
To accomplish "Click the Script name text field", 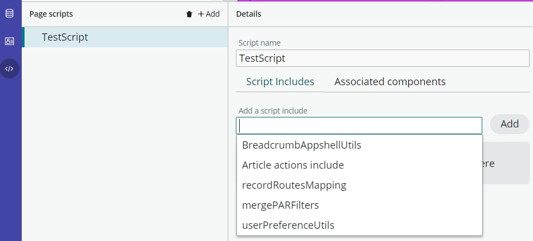I will click(x=382, y=58).
